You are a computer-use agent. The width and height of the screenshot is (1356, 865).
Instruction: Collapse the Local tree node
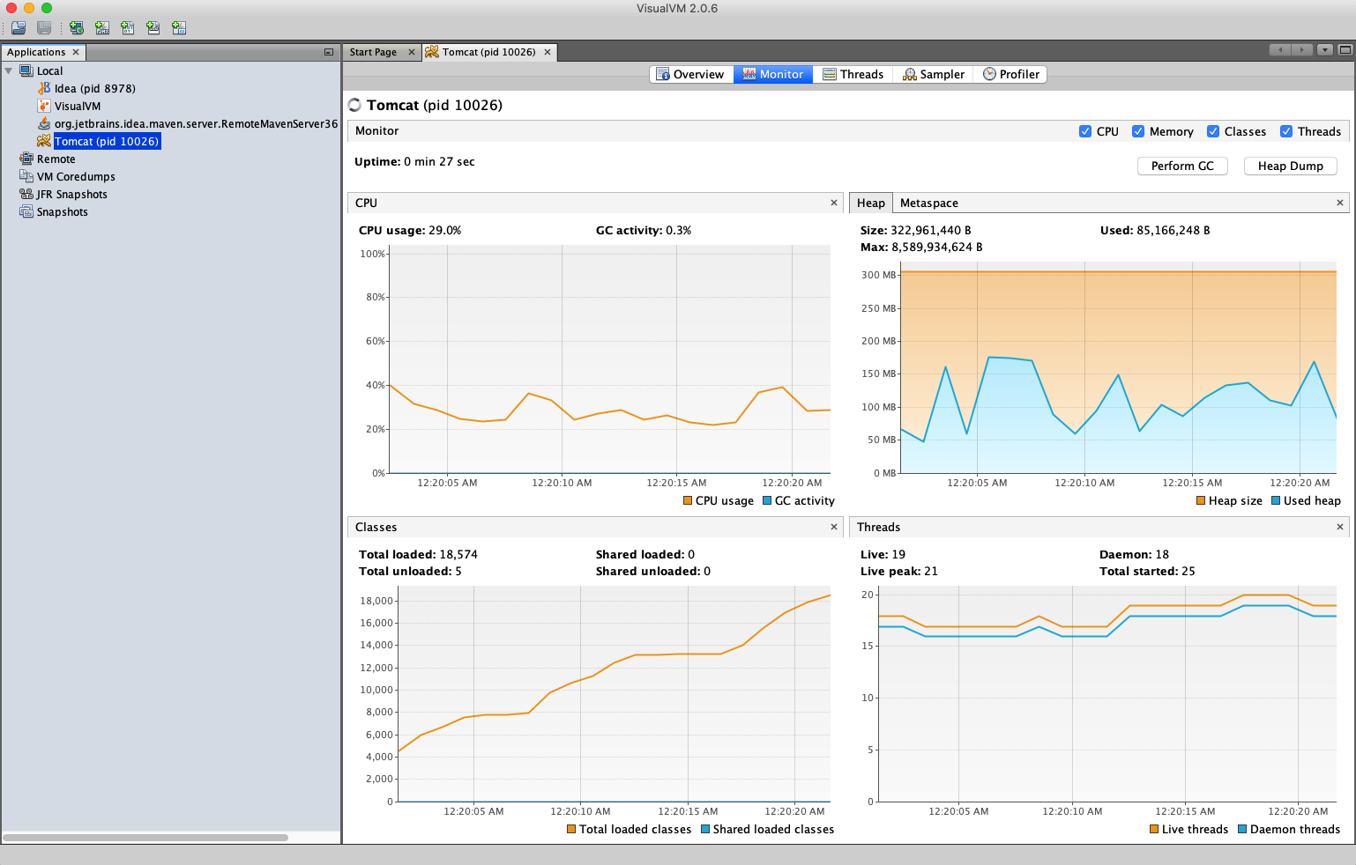pyautogui.click(x=9, y=71)
